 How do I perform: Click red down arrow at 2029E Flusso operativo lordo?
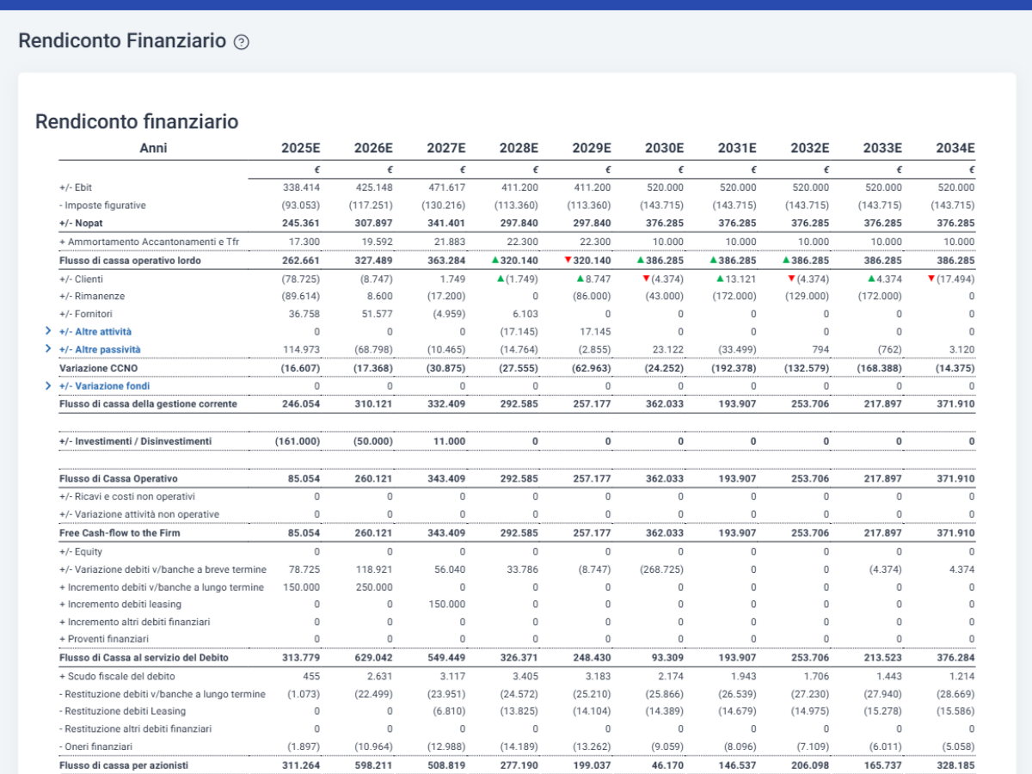tap(568, 260)
